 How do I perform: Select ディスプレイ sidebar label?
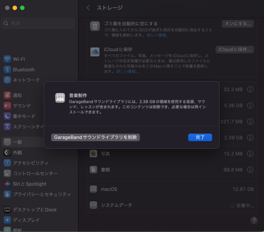(x=26, y=220)
